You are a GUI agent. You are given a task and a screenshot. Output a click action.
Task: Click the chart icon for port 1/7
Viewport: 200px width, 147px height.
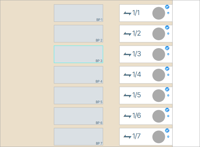(167, 130)
